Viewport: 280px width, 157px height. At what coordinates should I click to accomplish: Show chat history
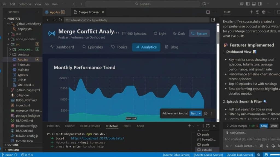click(x=257, y=12)
